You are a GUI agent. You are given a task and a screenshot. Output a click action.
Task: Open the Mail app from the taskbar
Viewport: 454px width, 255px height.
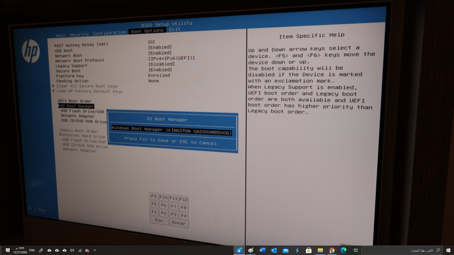pyautogui.click(x=285, y=250)
